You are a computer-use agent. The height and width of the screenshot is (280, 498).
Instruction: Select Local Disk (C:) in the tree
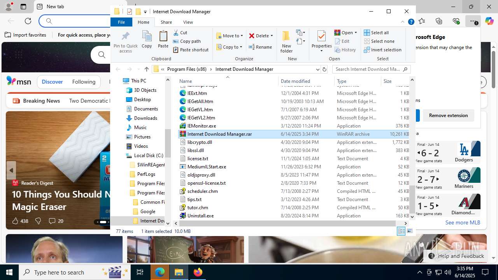click(x=149, y=156)
